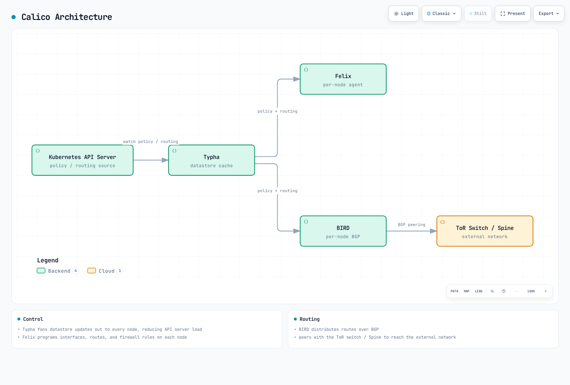Click "Typha fans datastore updates" bullet
The image size is (570, 385).
tap(112, 329)
